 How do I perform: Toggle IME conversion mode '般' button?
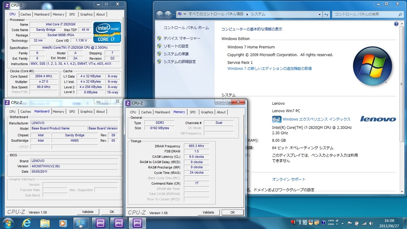pos(305,223)
